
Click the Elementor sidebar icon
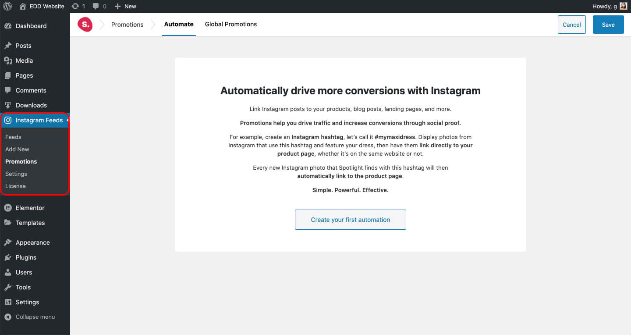(x=8, y=208)
